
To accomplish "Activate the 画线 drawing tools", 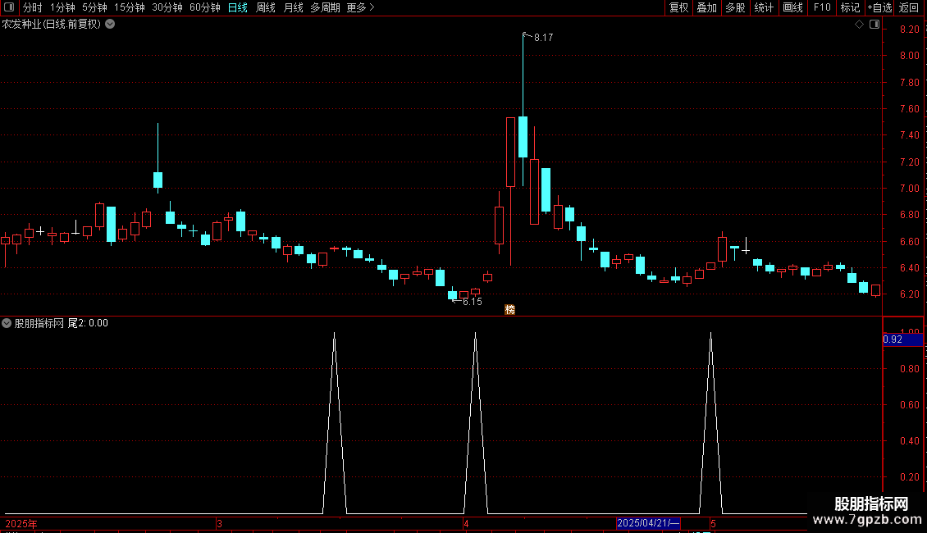I will [792, 7].
